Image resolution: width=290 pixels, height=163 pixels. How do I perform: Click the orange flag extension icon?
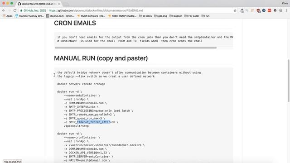point(252,10)
